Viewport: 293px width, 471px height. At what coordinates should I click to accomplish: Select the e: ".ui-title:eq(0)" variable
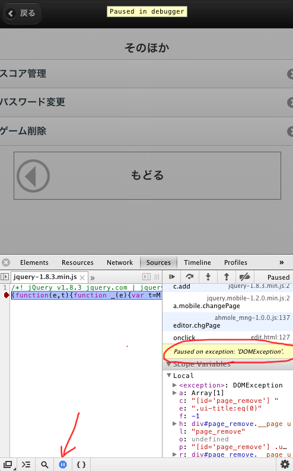point(220,409)
